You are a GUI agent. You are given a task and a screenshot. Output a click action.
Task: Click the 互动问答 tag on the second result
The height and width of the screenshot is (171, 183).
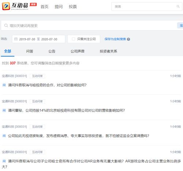pos(37,101)
